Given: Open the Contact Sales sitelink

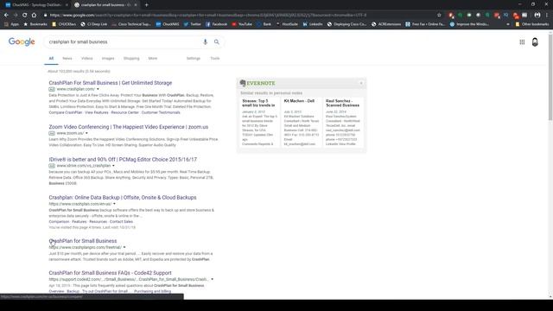Looking at the screenshot, I should click(x=121, y=222).
